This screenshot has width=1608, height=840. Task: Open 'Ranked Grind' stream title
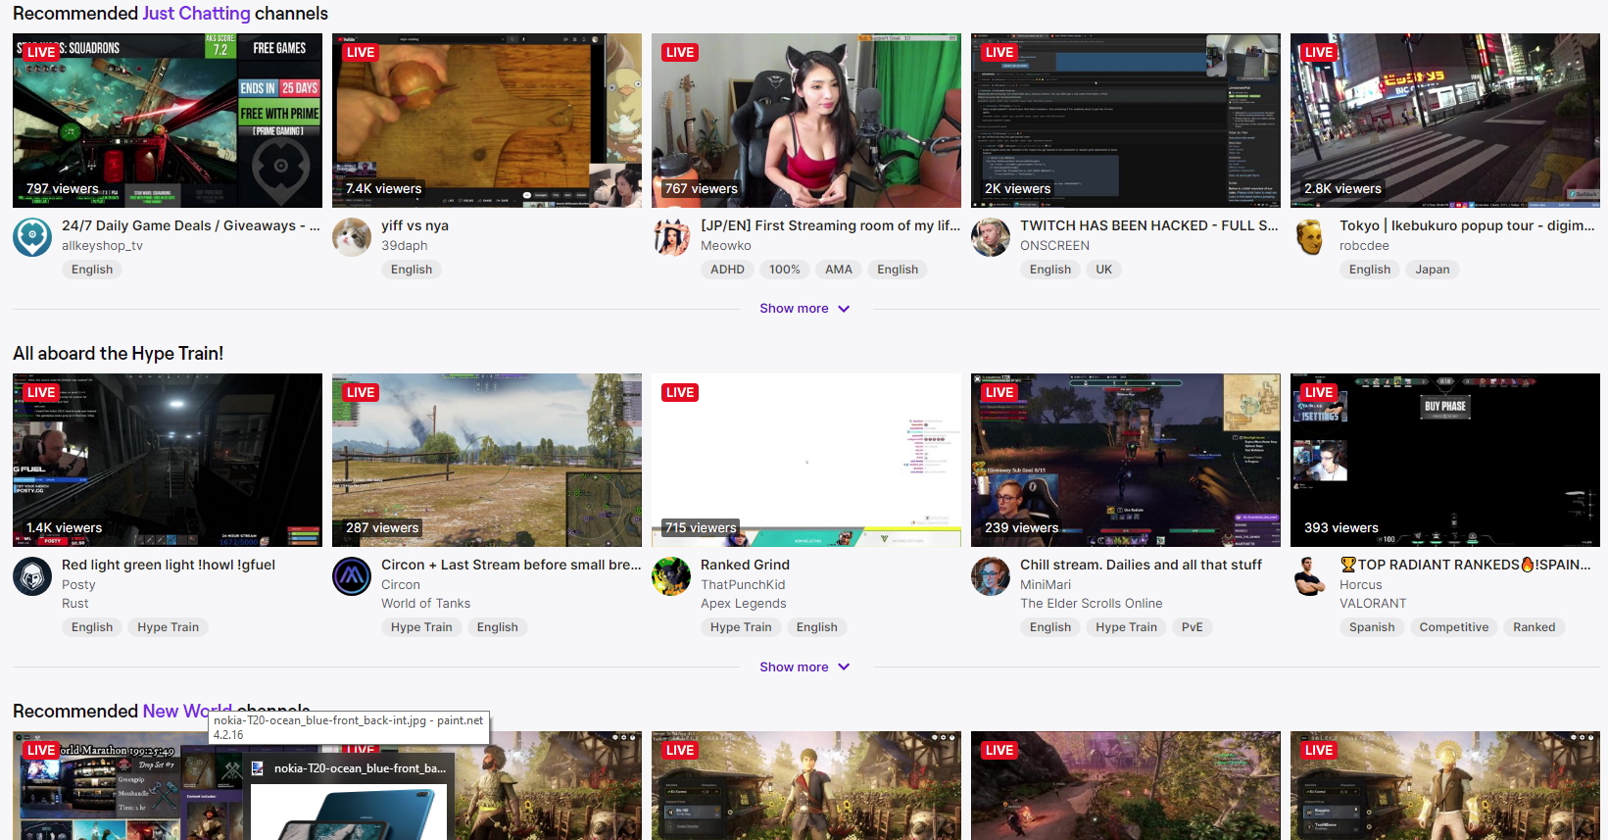(x=745, y=565)
